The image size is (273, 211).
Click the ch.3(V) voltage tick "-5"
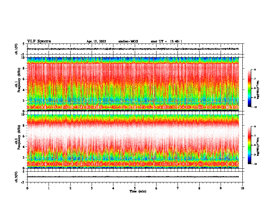(x=23, y=182)
